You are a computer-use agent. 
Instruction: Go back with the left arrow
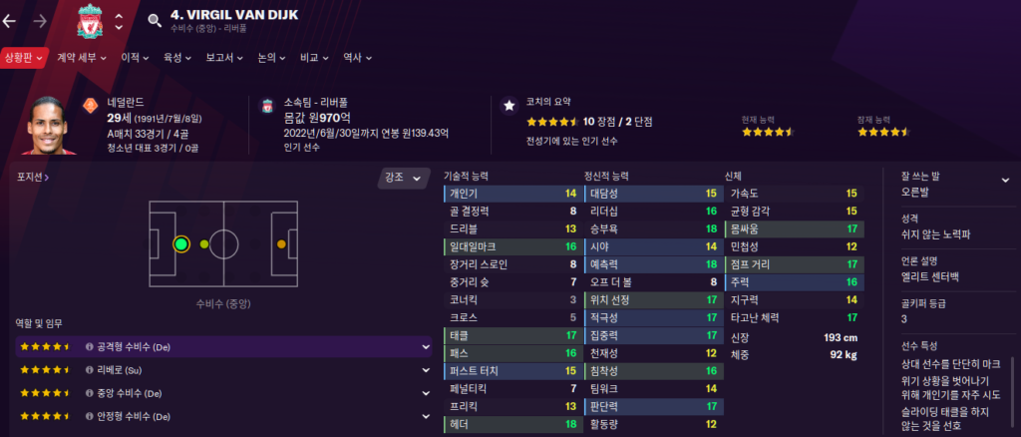[9, 21]
